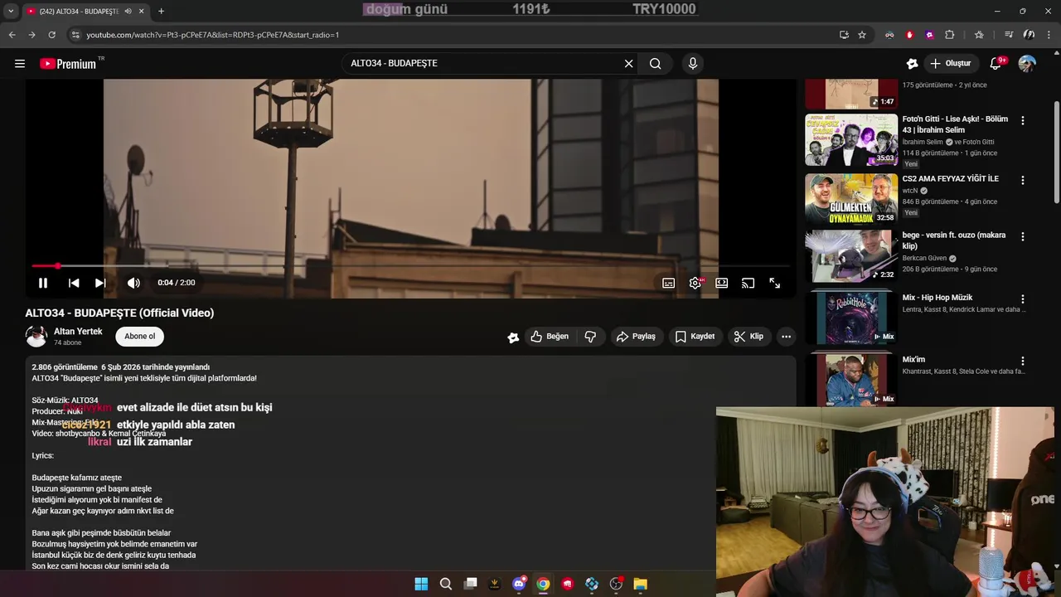The height and width of the screenshot is (597, 1061).
Task: Click the Oluştur create button
Action: [951, 64]
